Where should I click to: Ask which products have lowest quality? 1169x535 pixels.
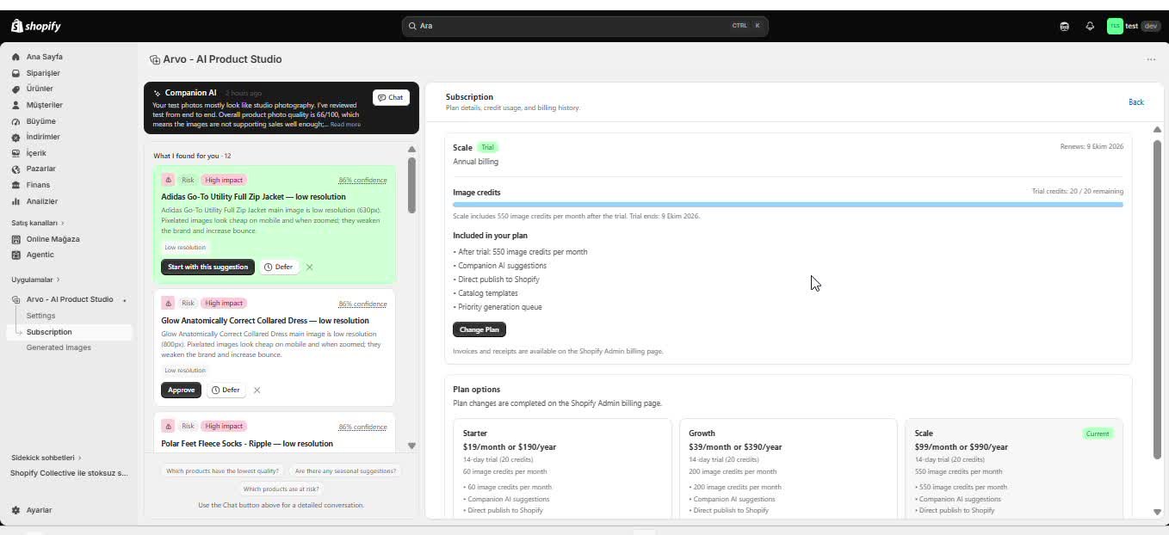point(222,471)
